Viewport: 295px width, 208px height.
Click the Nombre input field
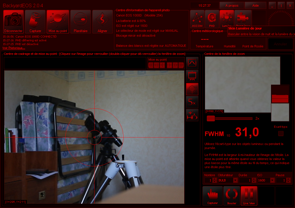coord(209,180)
